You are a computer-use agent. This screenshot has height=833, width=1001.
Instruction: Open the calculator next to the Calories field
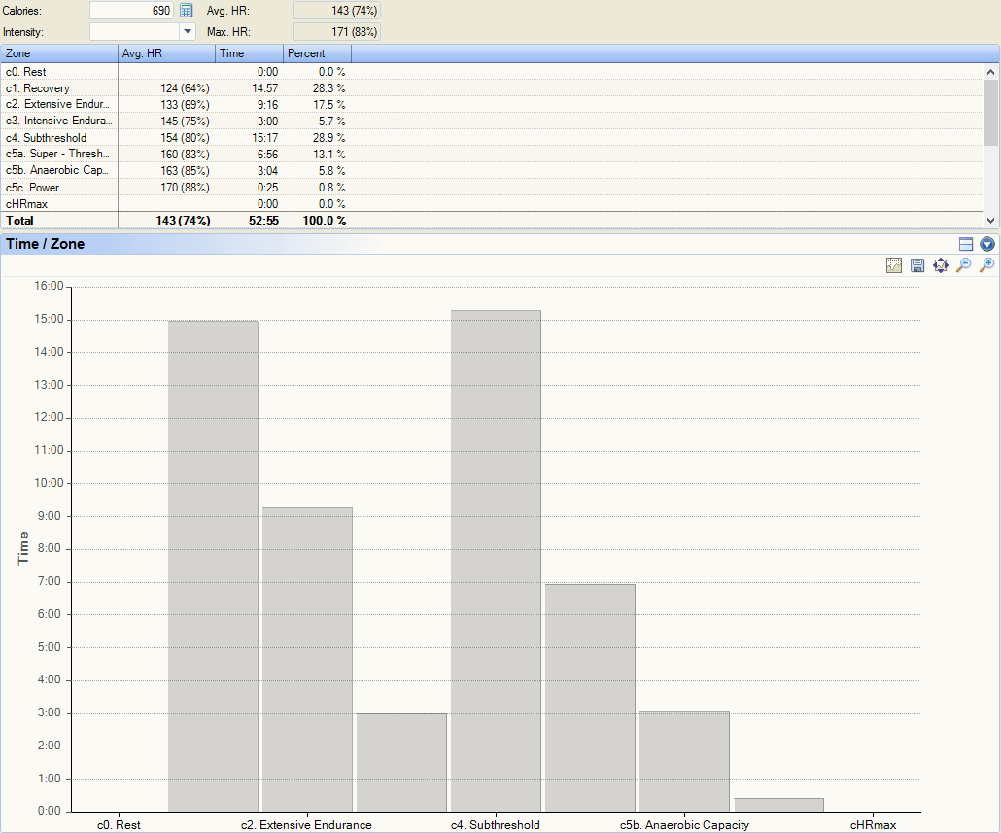click(x=185, y=11)
